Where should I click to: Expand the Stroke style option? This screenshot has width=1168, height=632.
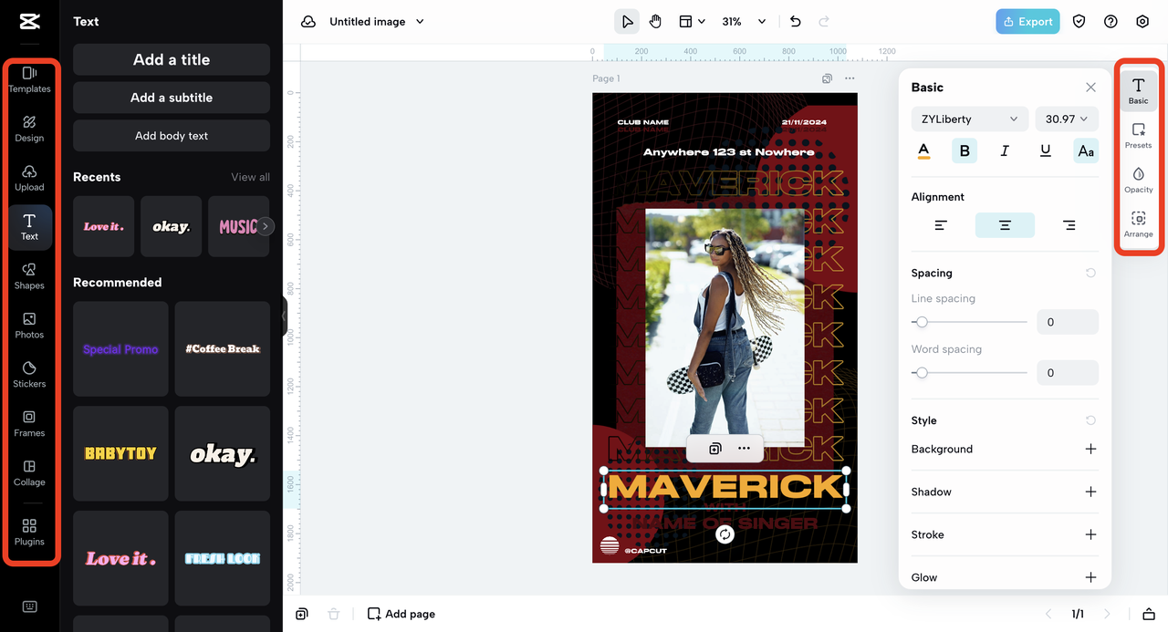1090,534
